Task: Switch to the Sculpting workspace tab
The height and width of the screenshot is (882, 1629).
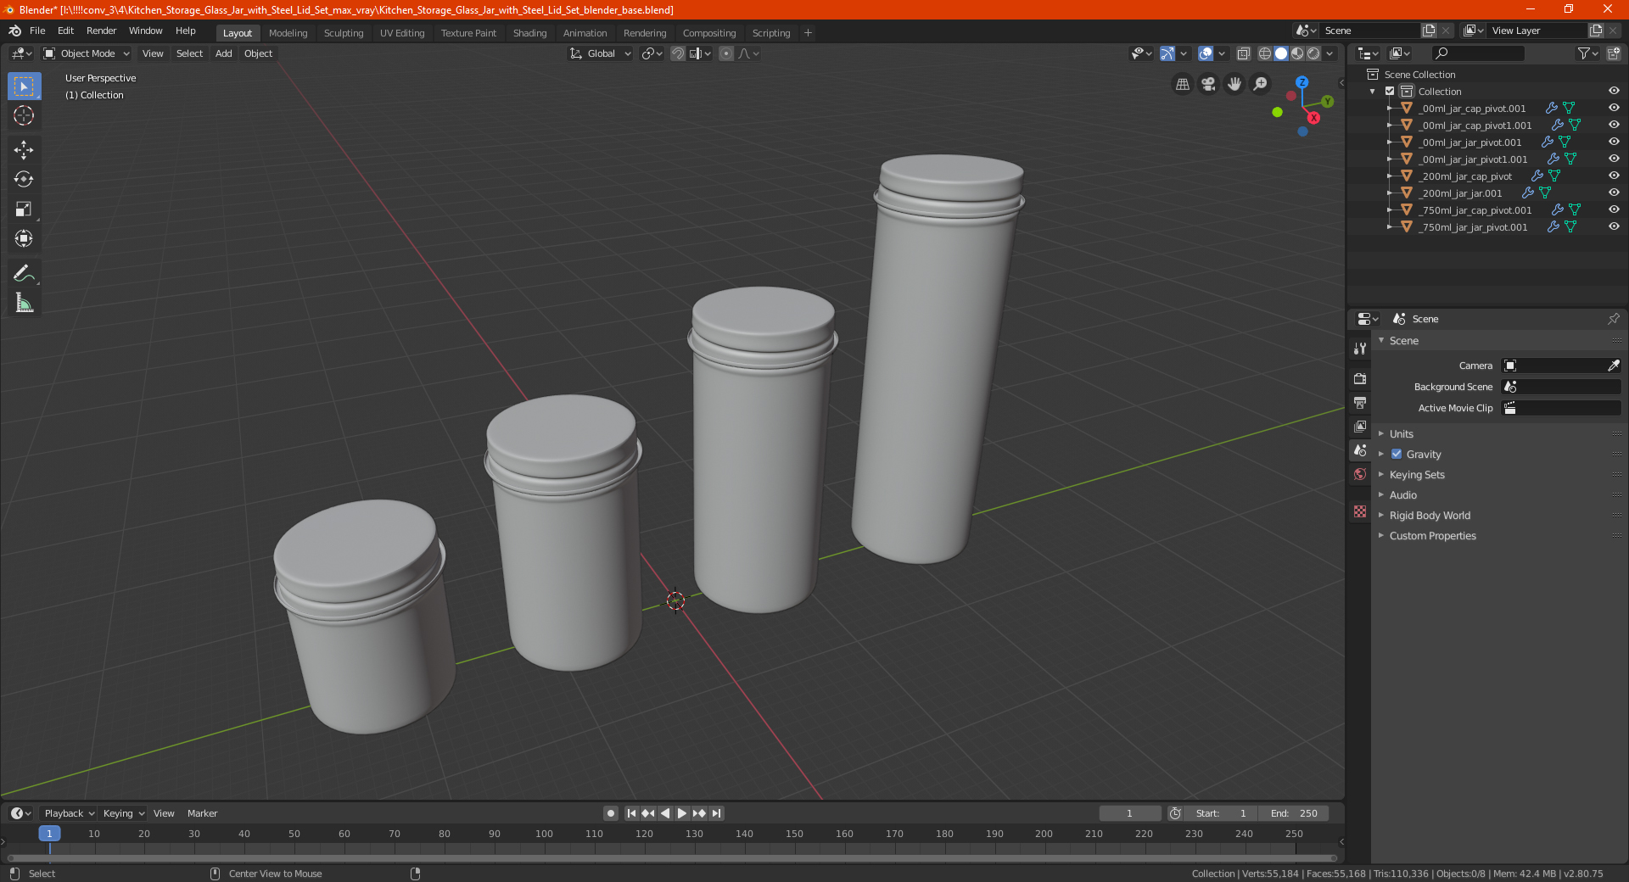Action: pyautogui.click(x=343, y=33)
